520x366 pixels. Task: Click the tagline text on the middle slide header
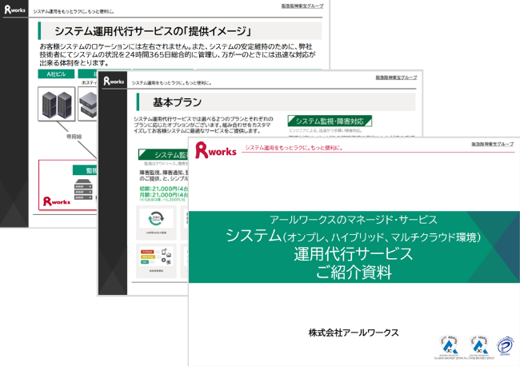point(172,83)
